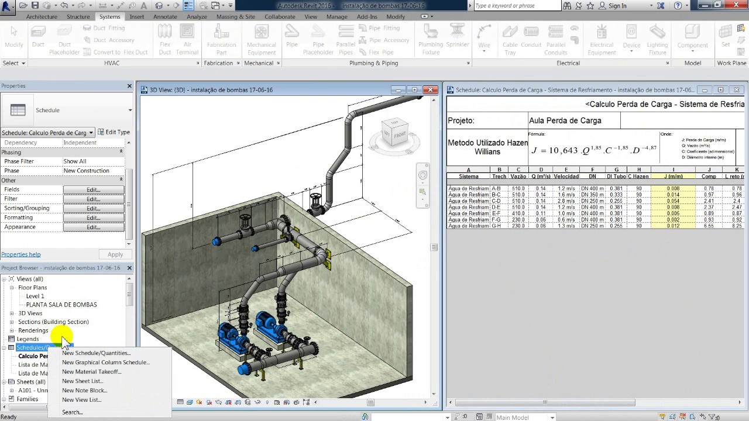Choose New Material Takeoff... from context menu
This screenshot has height=421, width=749.
click(x=91, y=372)
